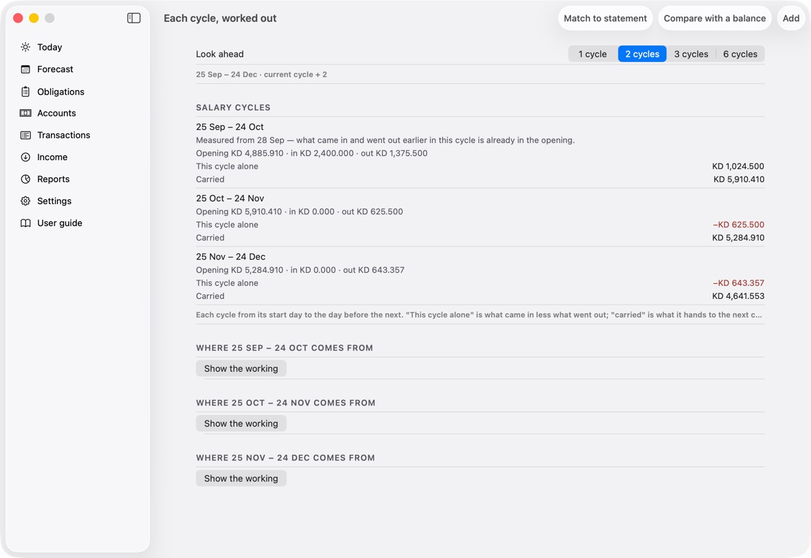Click the Look ahead label
Image resolution: width=811 pixels, height=558 pixels.
(x=220, y=54)
